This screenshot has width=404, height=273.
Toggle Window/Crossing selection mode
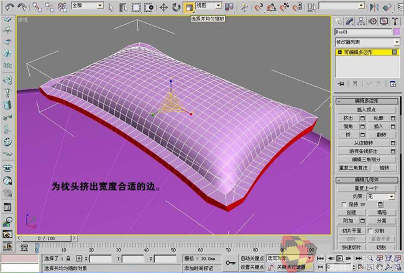coord(149,7)
